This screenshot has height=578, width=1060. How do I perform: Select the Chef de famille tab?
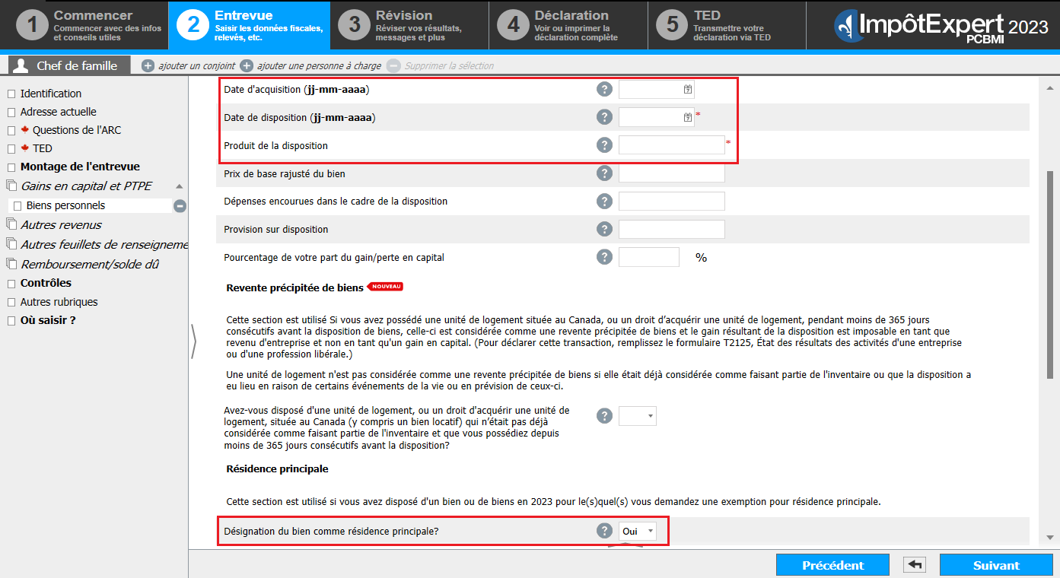pyautogui.click(x=70, y=65)
